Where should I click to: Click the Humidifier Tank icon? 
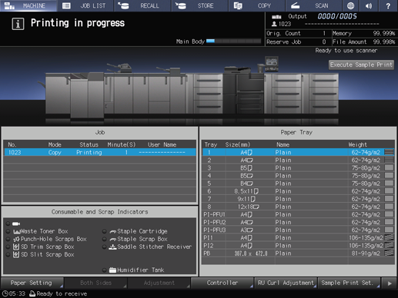112,270
